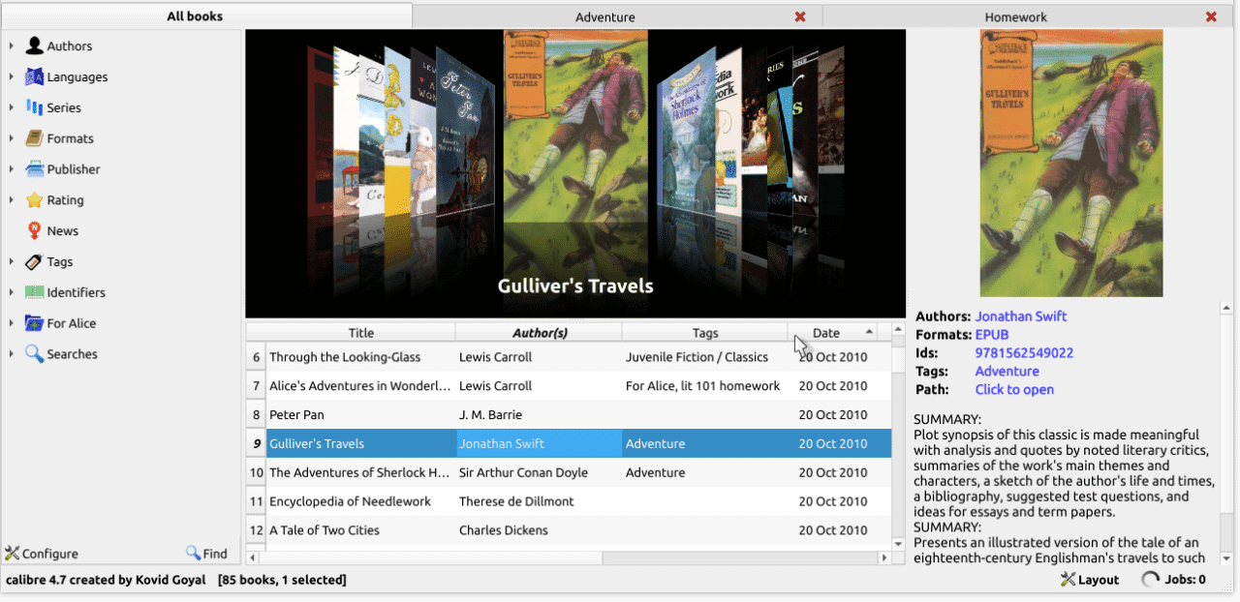Click the large cover in book details
The width and height of the screenshot is (1240, 602).
click(x=1071, y=163)
